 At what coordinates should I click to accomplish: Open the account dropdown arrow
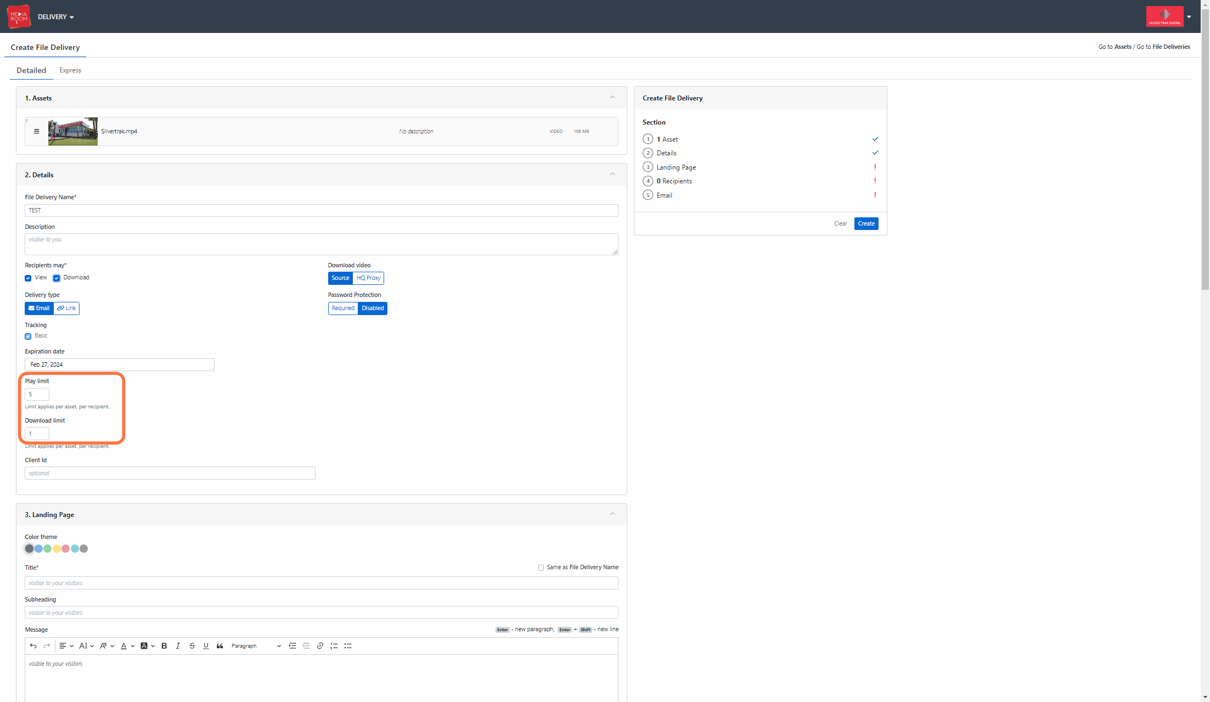click(x=1189, y=17)
